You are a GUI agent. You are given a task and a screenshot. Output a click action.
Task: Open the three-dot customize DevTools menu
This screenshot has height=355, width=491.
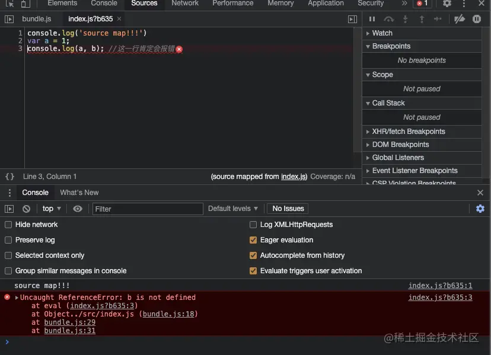[x=464, y=4]
